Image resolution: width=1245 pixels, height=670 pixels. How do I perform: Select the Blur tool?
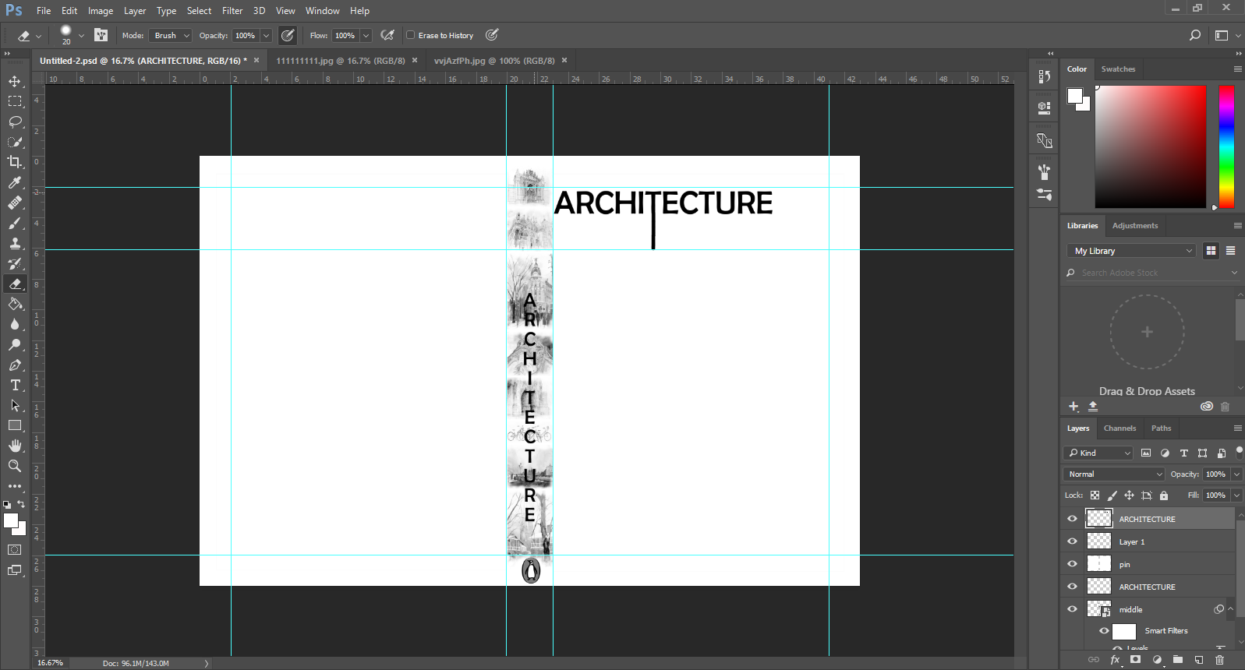pos(15,324)
